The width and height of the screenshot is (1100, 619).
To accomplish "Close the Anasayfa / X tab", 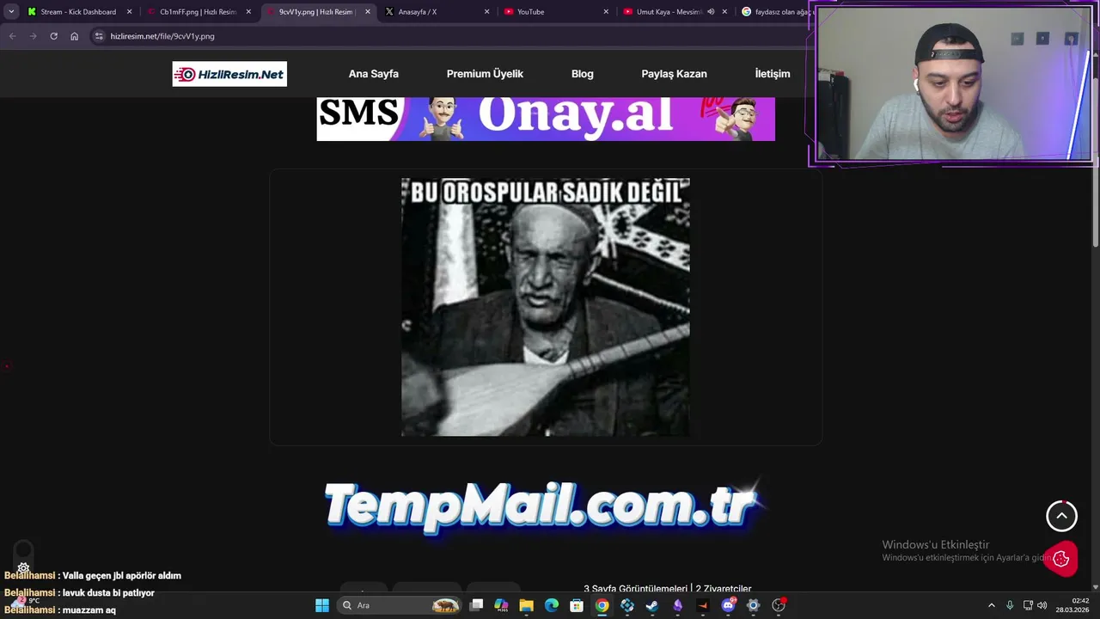I will coord(486,12).
